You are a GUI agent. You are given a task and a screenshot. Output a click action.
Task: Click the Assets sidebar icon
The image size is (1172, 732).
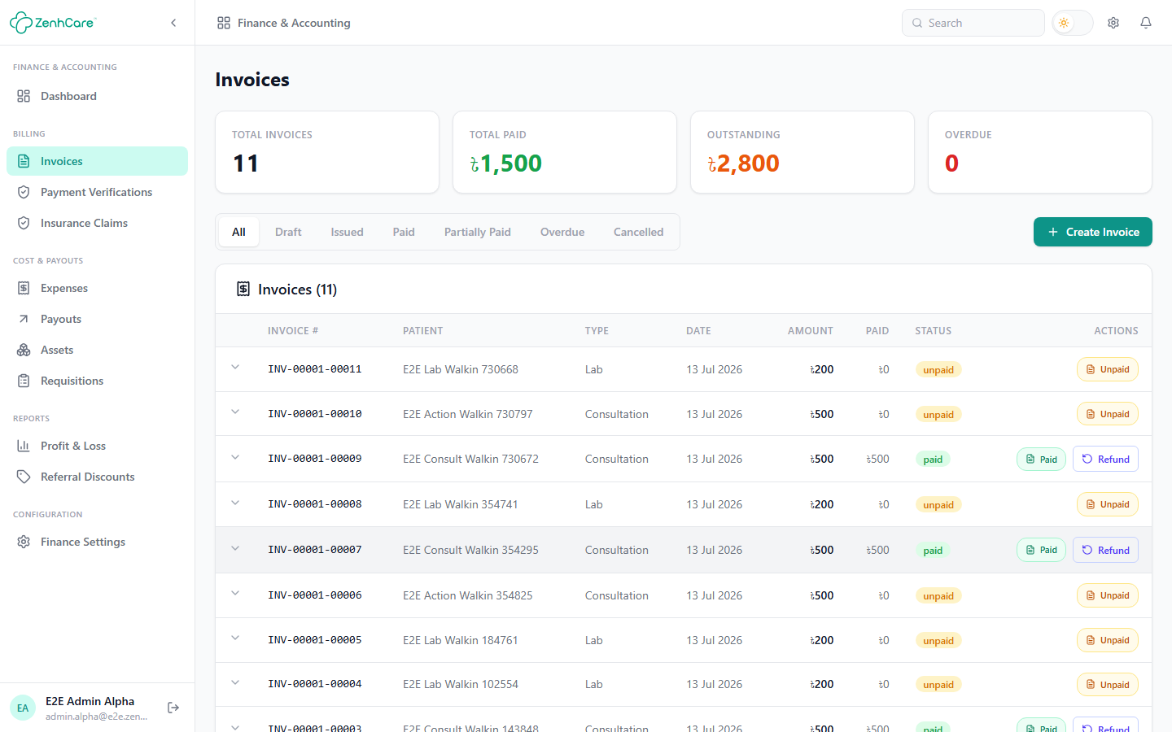24,350
